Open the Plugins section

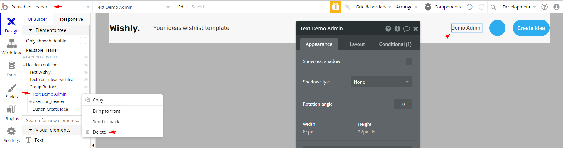tap(11, 113)
